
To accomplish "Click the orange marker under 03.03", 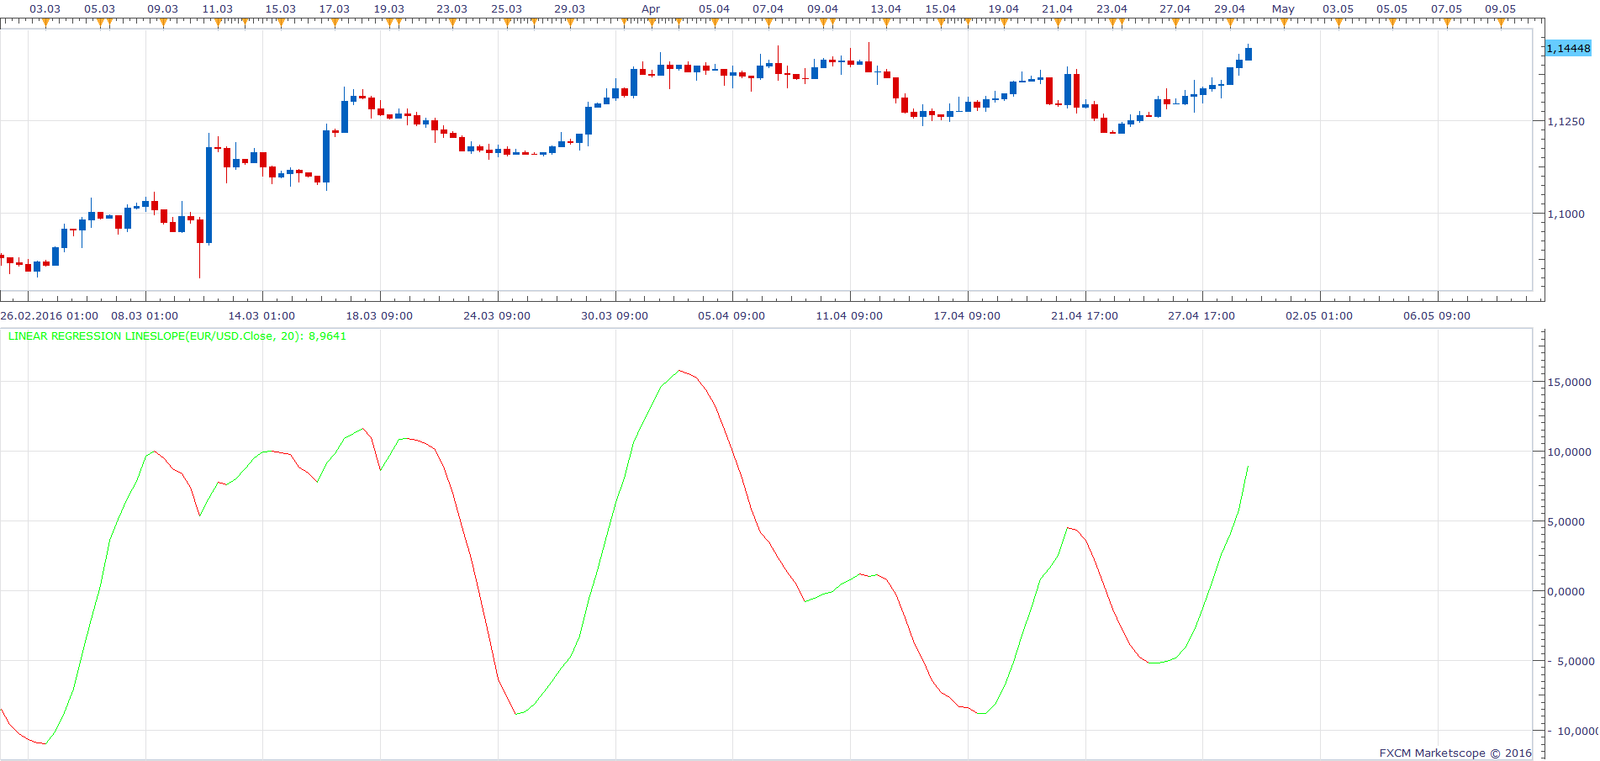I will [x=45, y=23].
